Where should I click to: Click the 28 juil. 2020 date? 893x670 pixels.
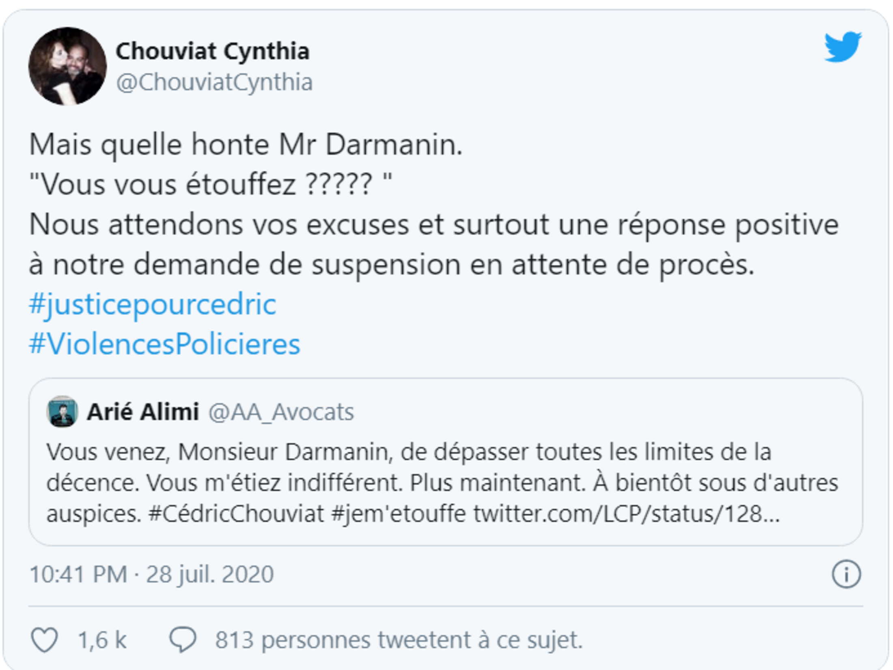click(210, 574)
